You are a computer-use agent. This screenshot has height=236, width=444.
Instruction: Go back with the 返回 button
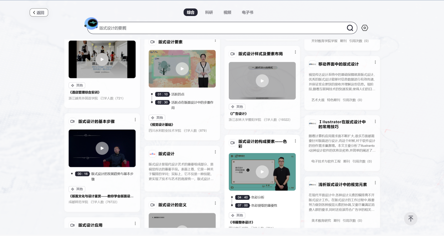coord(39,12)
